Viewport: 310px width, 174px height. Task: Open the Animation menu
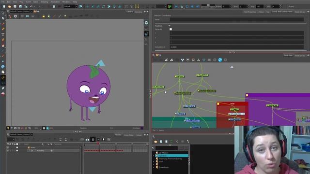click(x=55, y=2)
